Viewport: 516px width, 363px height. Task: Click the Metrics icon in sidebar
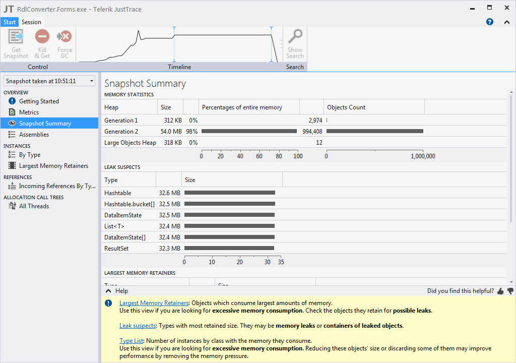coord(12,112)
